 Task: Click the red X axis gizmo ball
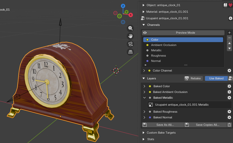point(131,15)
